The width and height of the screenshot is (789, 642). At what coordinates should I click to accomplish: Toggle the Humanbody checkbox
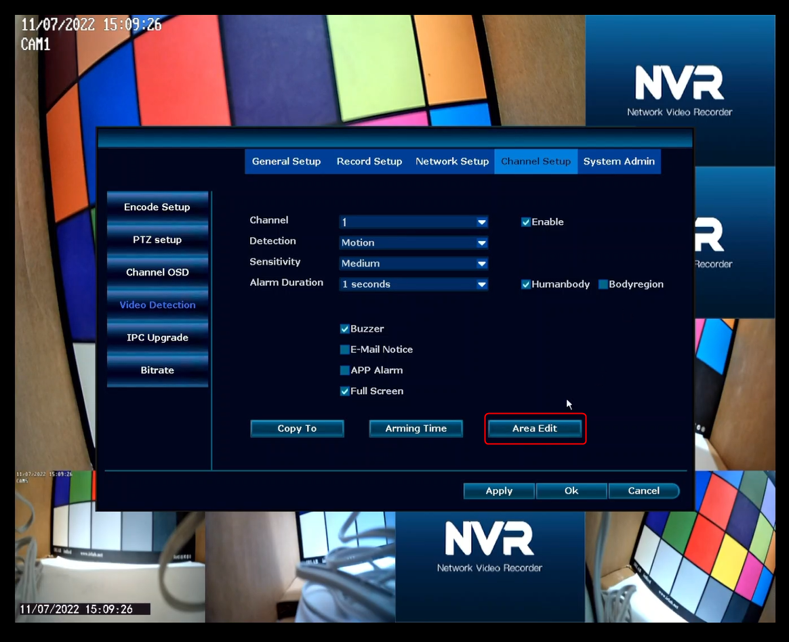pyautogui.click(x=526, y=284)
